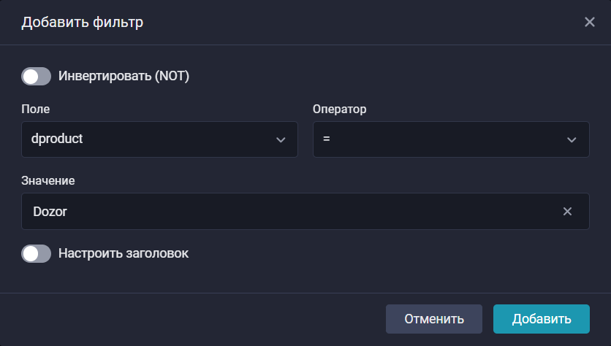Click the chevron in the Оператор dropdown
The image size is (611, 346).
pyautogui.click(x=572, y=139)
